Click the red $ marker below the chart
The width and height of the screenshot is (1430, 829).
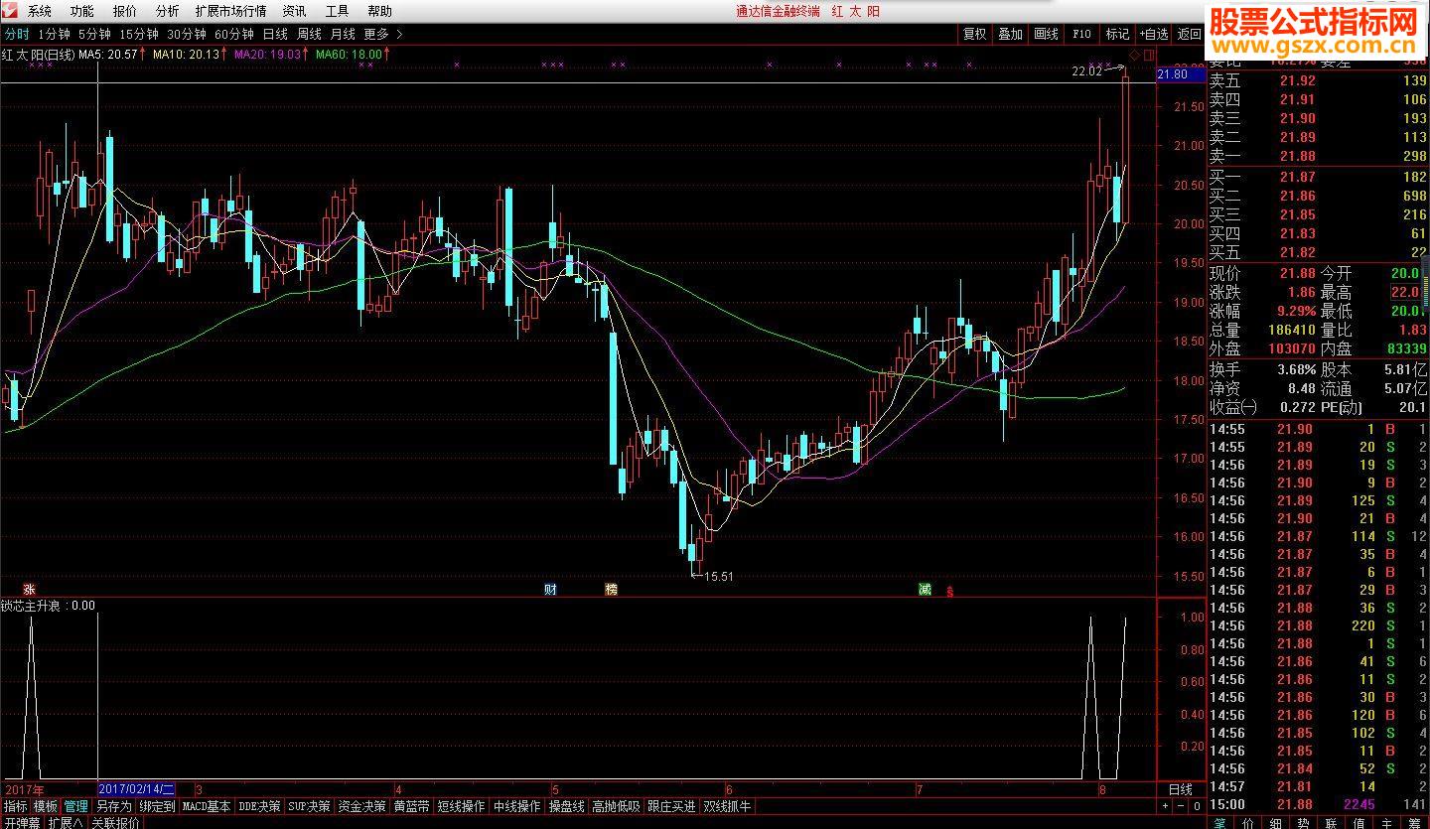click(x=949, y=592)
